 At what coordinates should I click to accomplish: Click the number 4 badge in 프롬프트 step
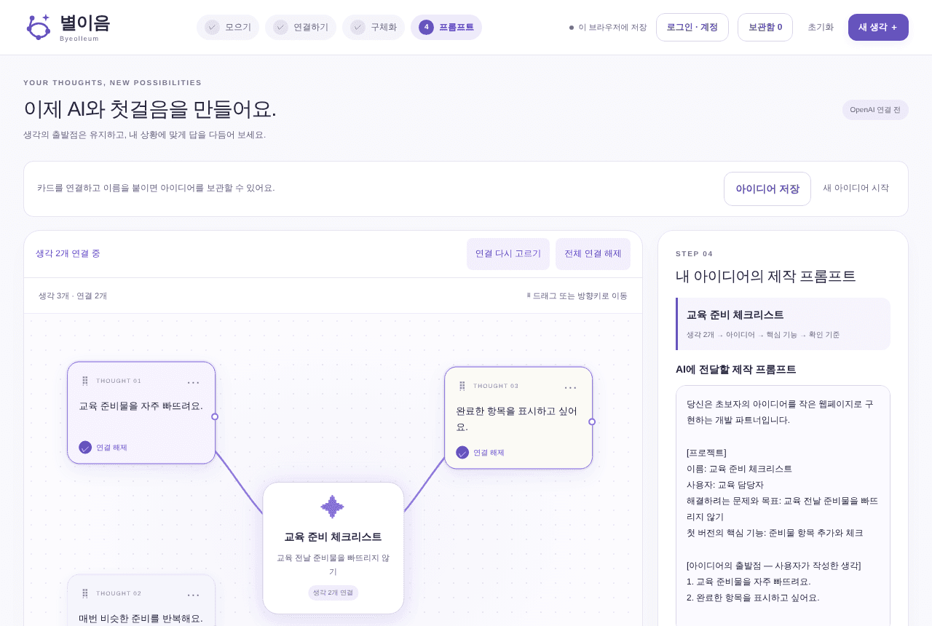(x=427, y=27)
